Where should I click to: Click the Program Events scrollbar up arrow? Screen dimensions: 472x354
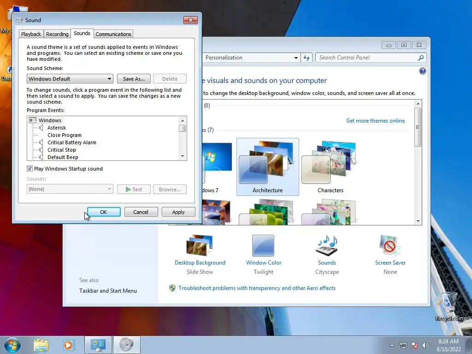183,120
